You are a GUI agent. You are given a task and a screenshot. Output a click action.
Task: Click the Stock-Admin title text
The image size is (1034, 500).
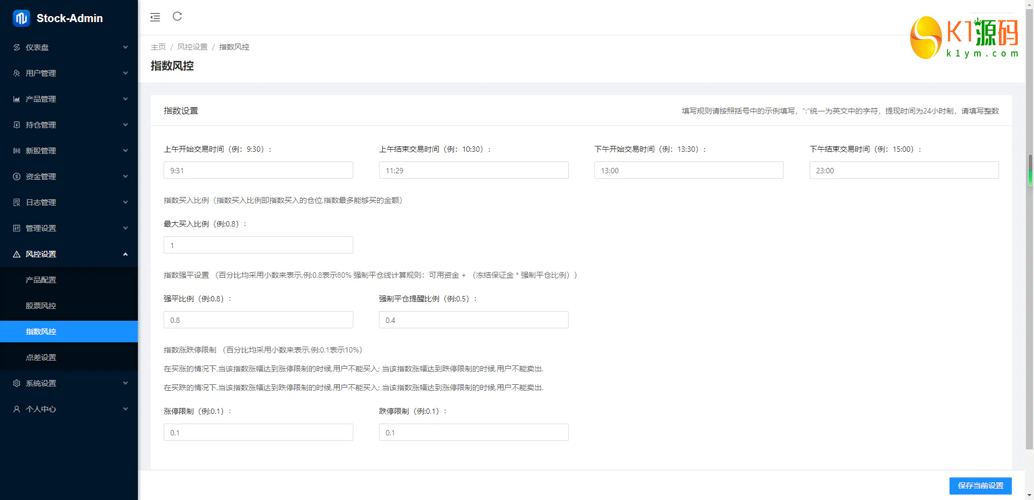69,18
